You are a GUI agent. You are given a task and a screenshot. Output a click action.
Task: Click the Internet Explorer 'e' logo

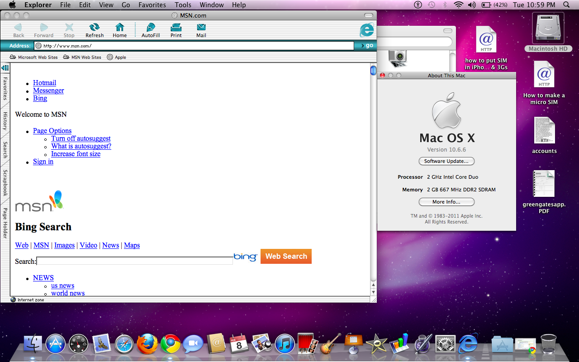click(x=367, y=30)
